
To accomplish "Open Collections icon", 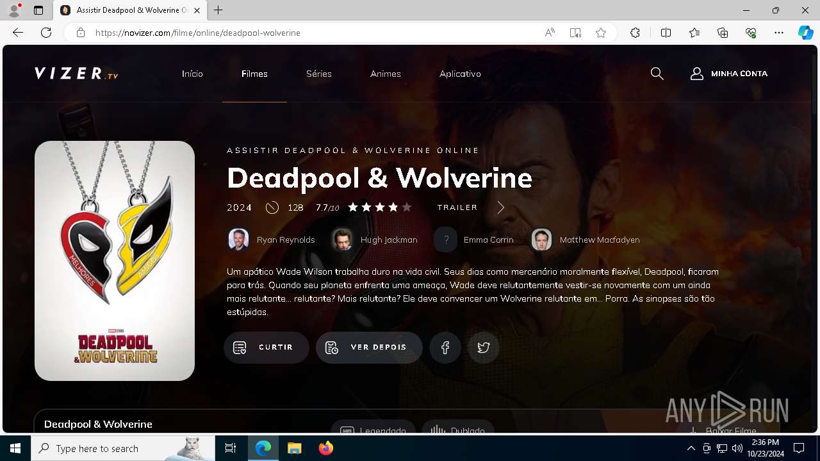I will point(723,33).
